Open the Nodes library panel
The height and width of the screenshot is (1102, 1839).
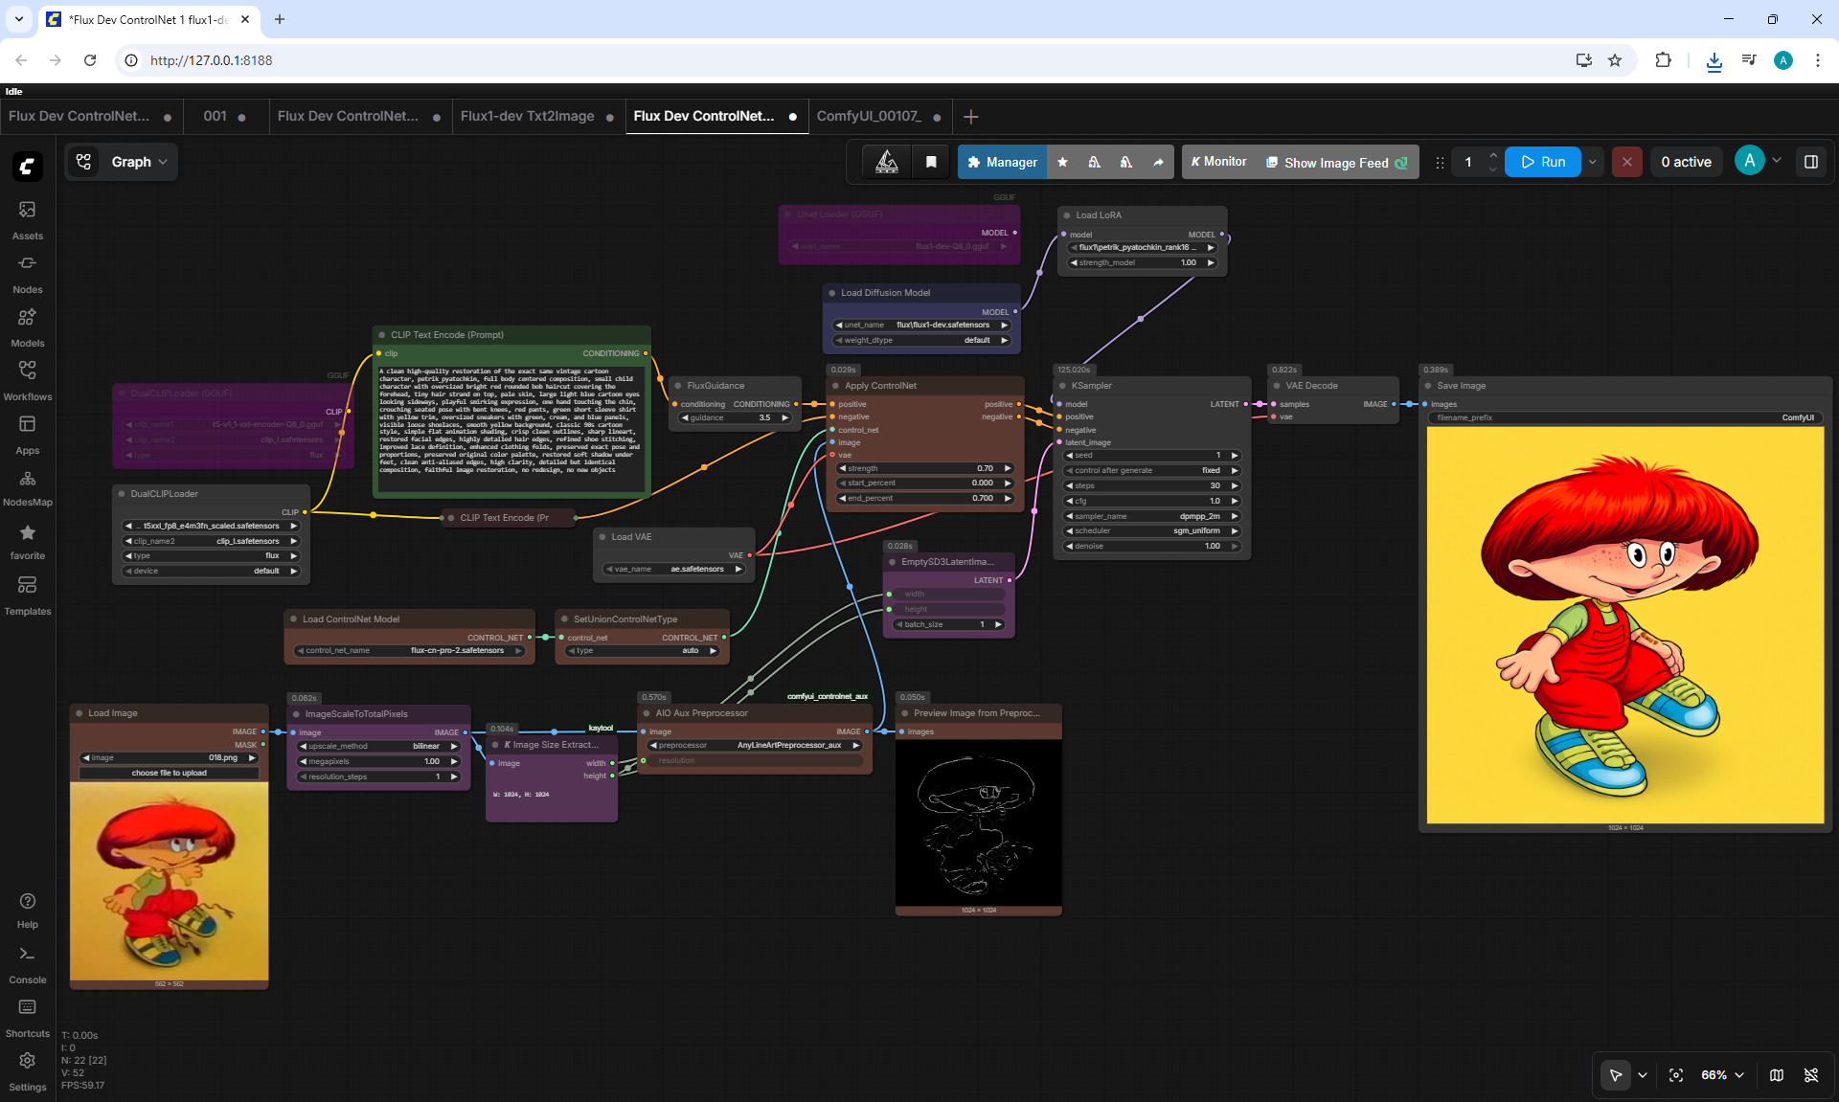[27, 274]
